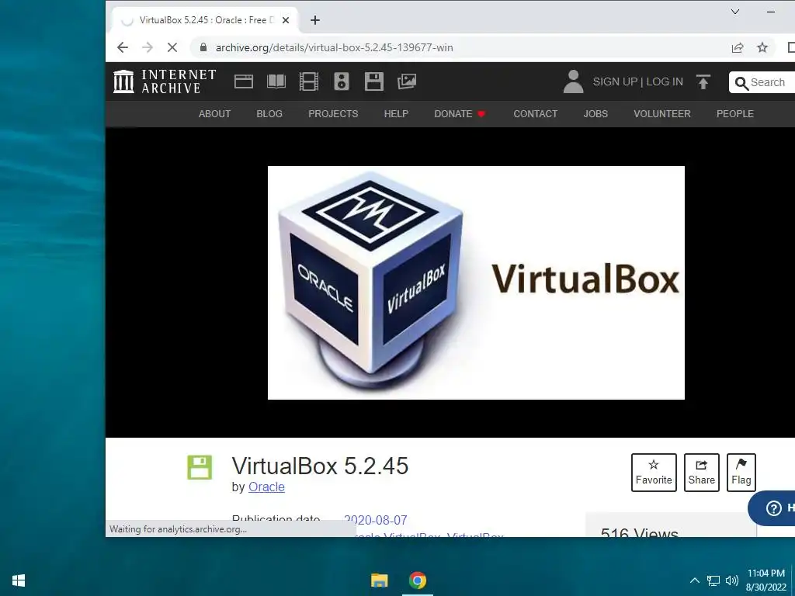Open the DONATE menu item
Viewport: 795px width, 596px height.
click(460, 114)
